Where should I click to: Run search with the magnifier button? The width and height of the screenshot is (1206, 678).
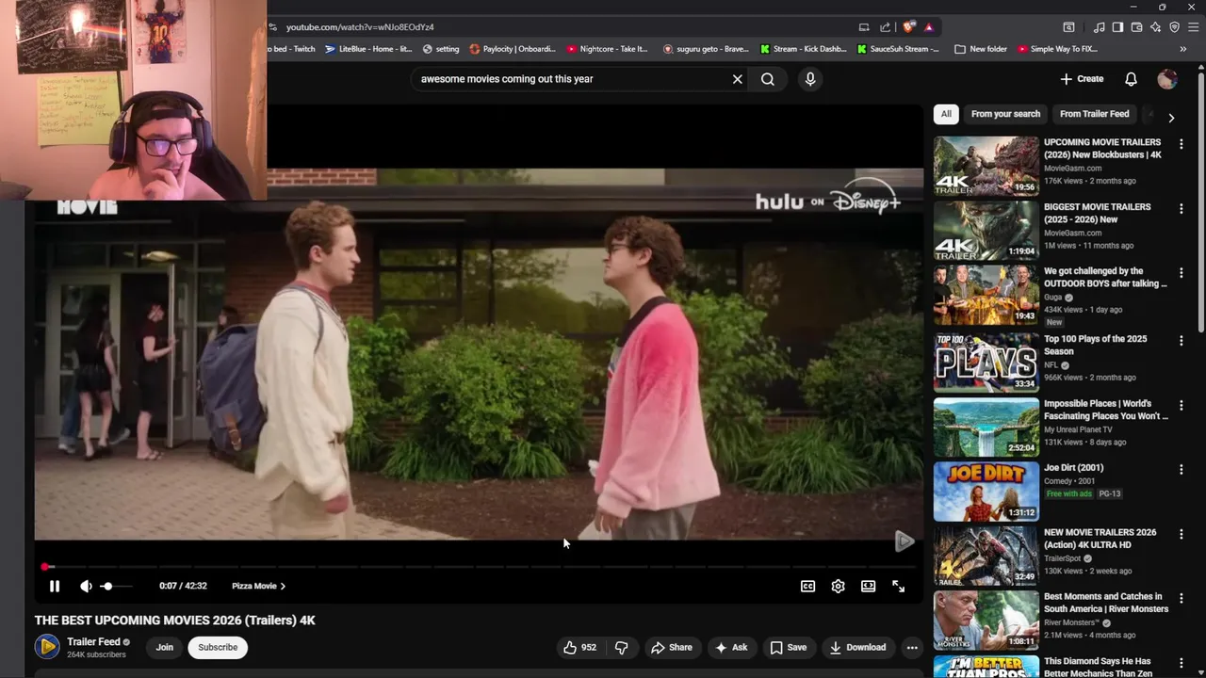[768, 79]
